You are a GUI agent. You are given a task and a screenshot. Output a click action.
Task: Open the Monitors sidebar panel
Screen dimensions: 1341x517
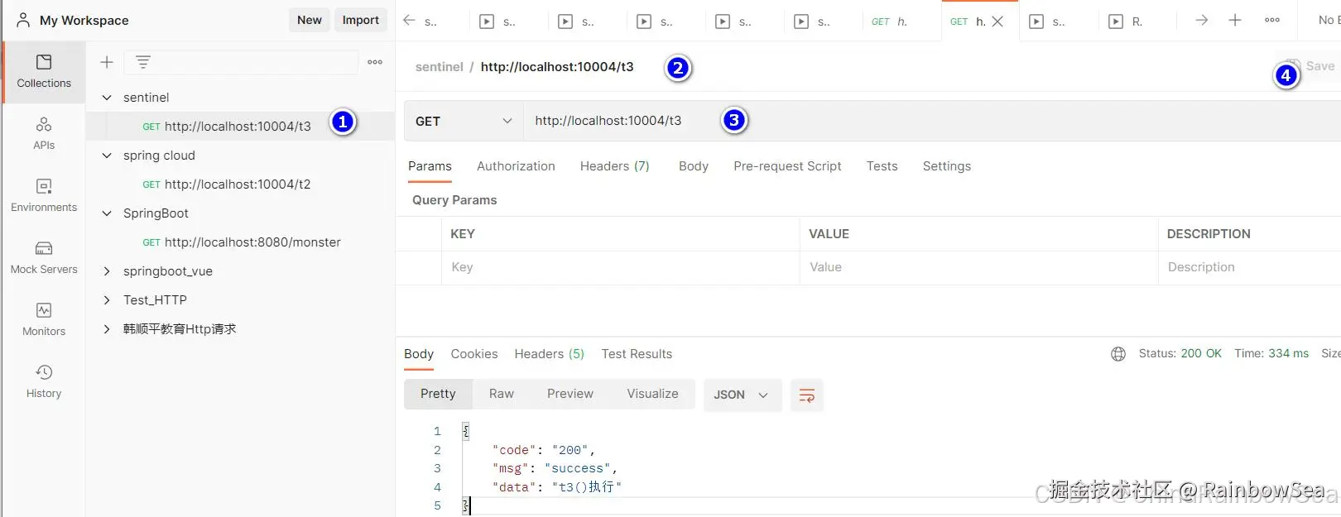(x=44, y=319)
